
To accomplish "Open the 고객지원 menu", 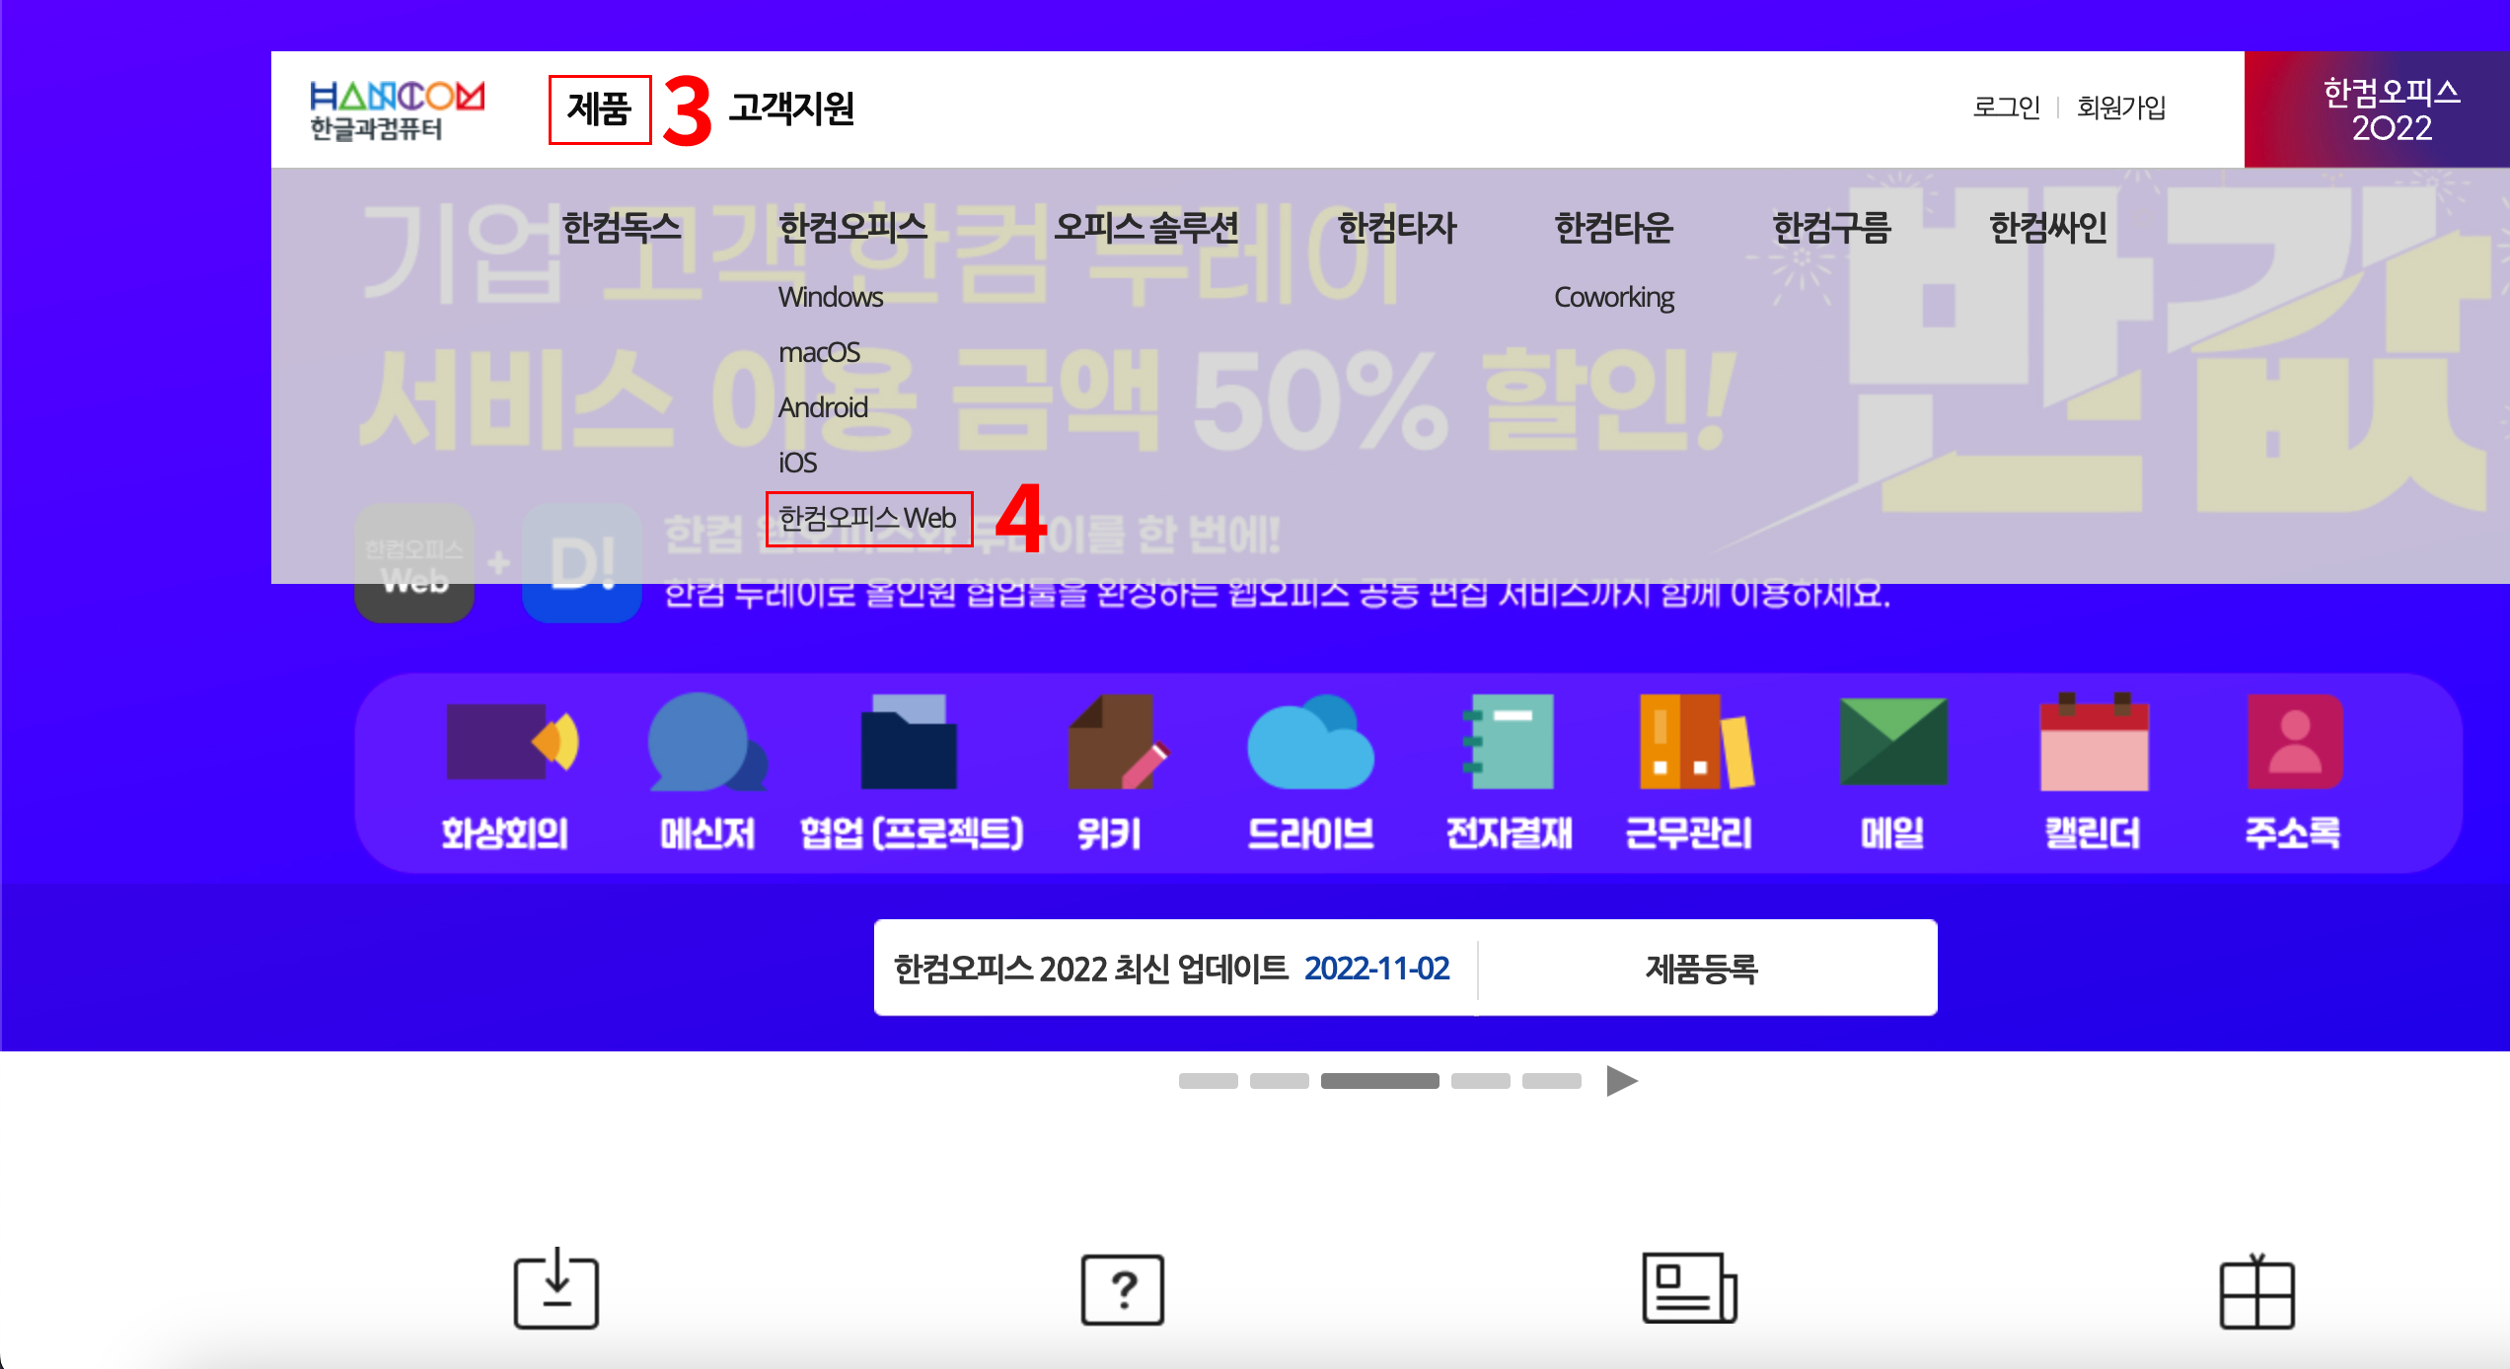I will [791, 108].
